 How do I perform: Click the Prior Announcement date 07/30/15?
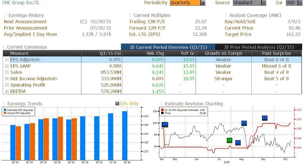click(x=101, y=28)
